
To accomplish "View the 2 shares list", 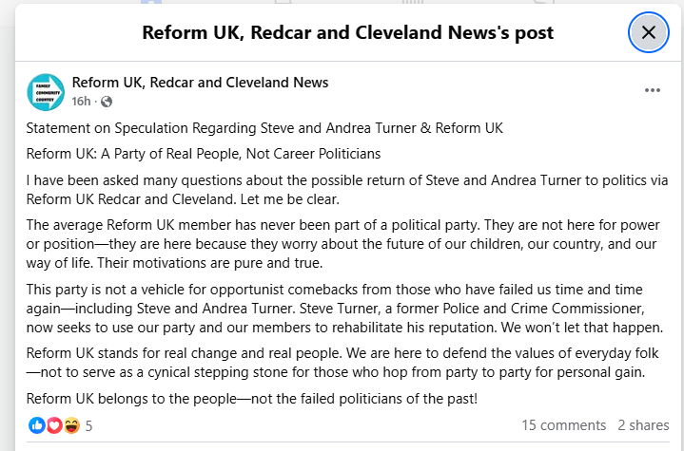I will tap(643, 425).
